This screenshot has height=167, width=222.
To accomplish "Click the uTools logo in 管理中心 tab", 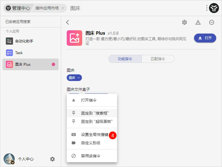I will (x=8, y=8).
